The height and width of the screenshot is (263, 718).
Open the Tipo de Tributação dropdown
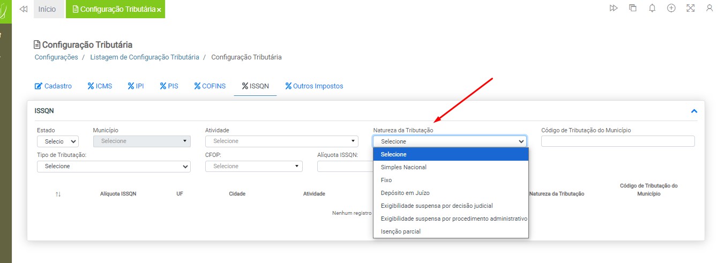point(114,167)
